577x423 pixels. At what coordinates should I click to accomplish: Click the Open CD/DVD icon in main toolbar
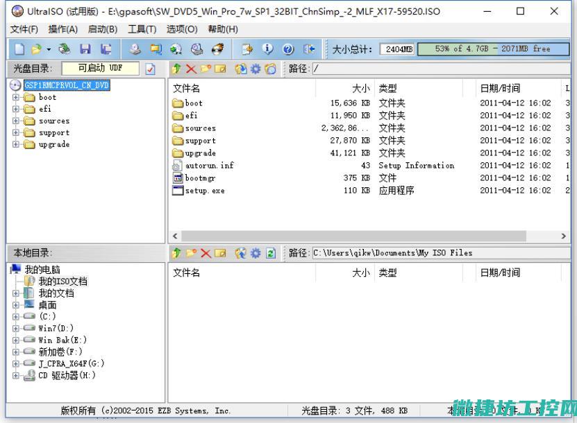point(65,49)
